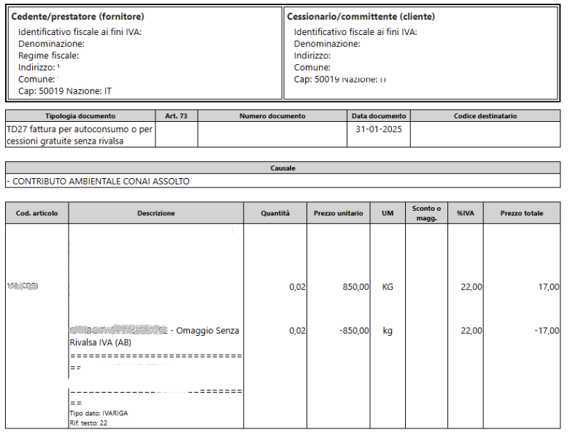Viewport: 570px width, 435px height.
Task: Select negative total price '-17,00'
Action: click(547, 331)
